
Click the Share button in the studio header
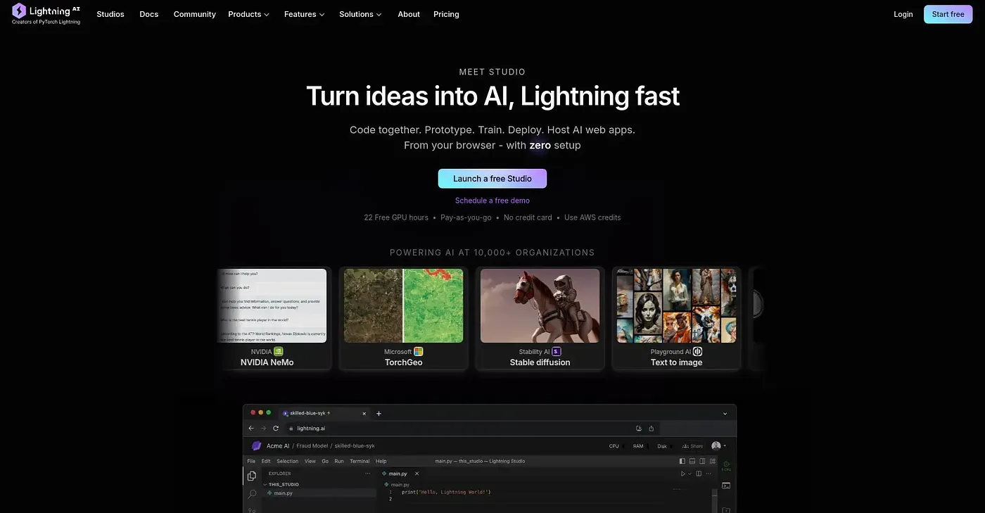click(x=693, y=445)
